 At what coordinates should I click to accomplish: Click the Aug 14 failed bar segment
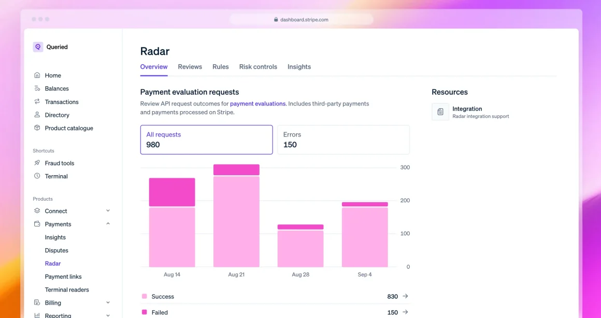pos(172,192)
